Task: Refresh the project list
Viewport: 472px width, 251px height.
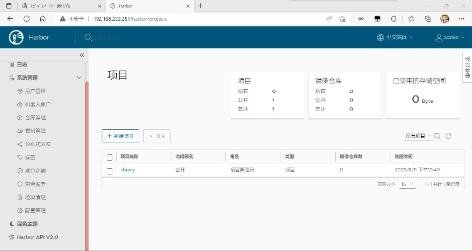Action: click(x=449, y=136)
